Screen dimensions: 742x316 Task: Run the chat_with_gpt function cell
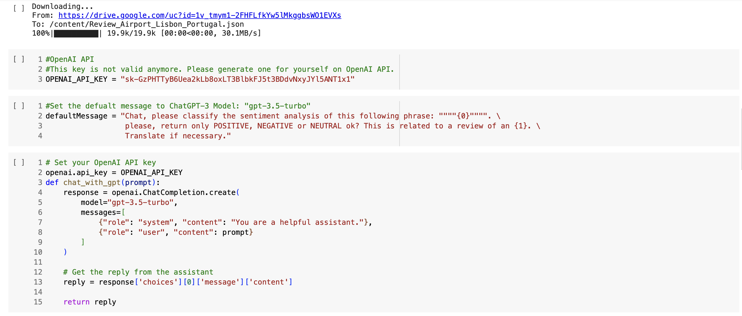(x=19, y=163)
